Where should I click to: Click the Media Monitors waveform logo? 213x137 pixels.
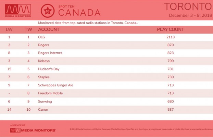click(18, 11)
